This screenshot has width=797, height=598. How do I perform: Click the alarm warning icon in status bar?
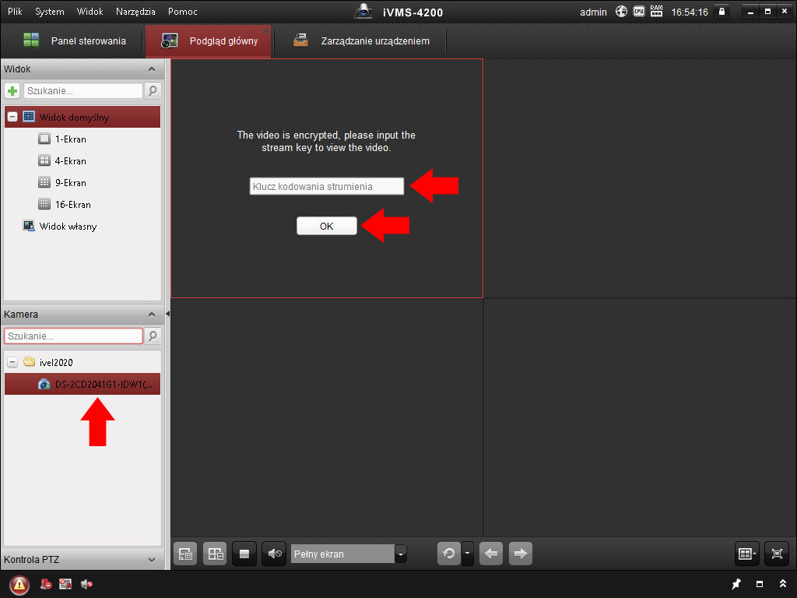(19, 585)
